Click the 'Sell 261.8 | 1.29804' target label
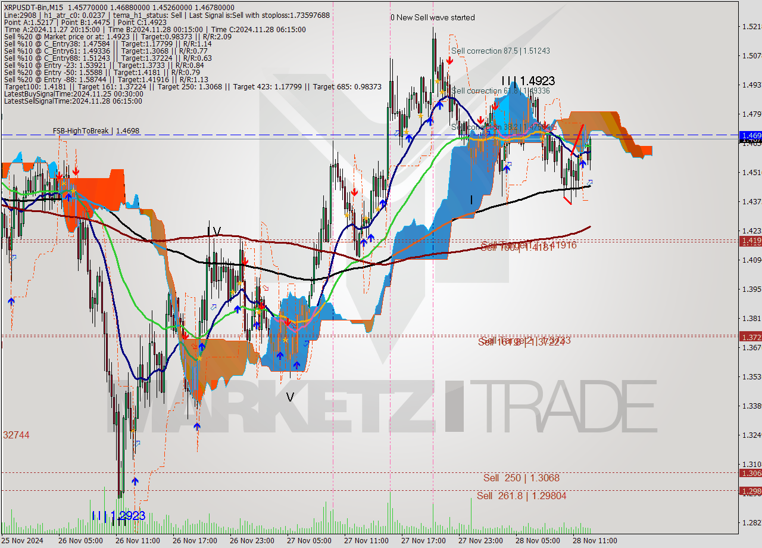The width and height of the screenshot is (762, 548). (521, 496)
